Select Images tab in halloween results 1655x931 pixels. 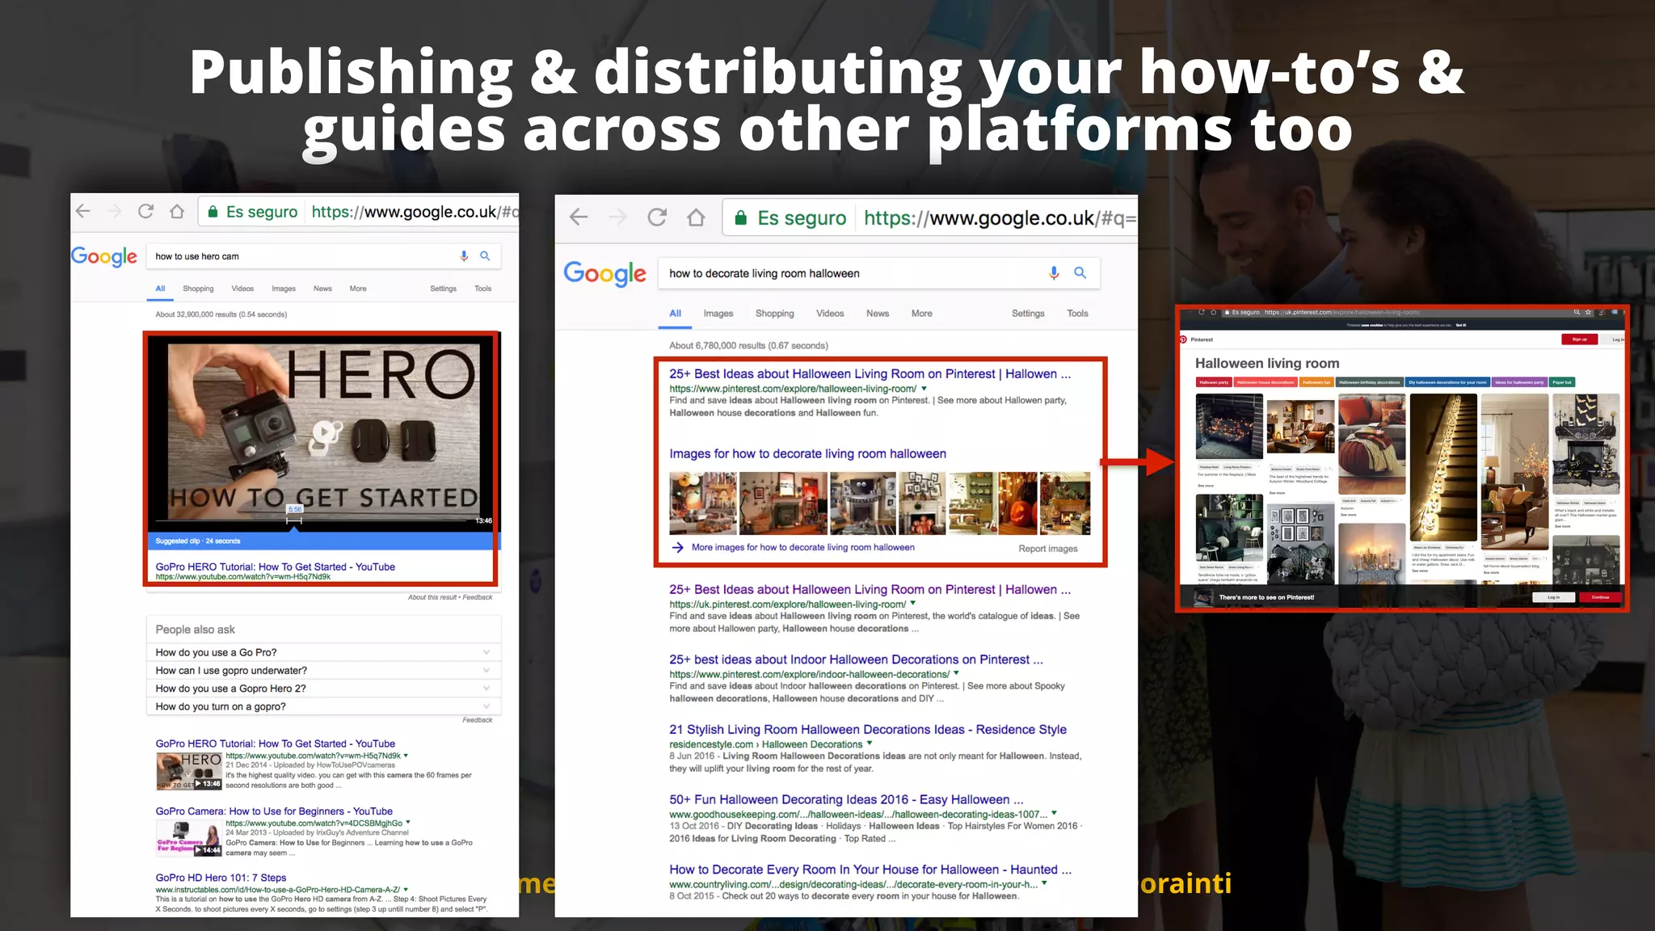718,314
